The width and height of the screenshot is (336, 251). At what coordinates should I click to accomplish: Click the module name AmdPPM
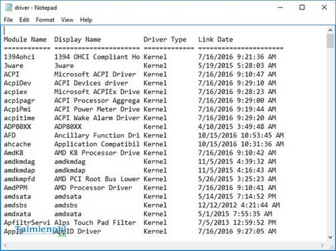[15, 188]
